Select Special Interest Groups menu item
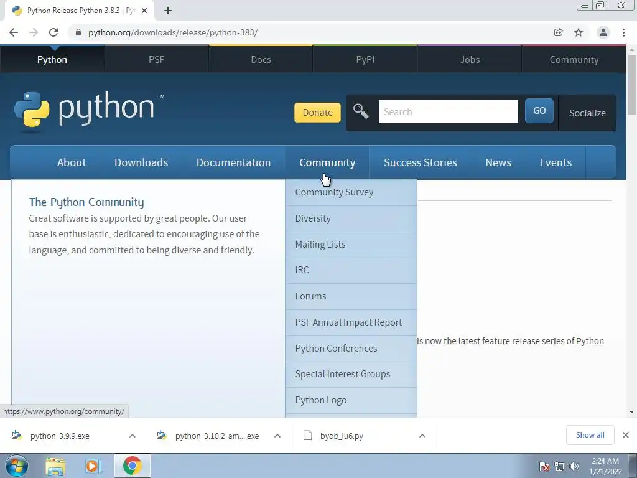This screenshot has height=478, width=637. 351,374
